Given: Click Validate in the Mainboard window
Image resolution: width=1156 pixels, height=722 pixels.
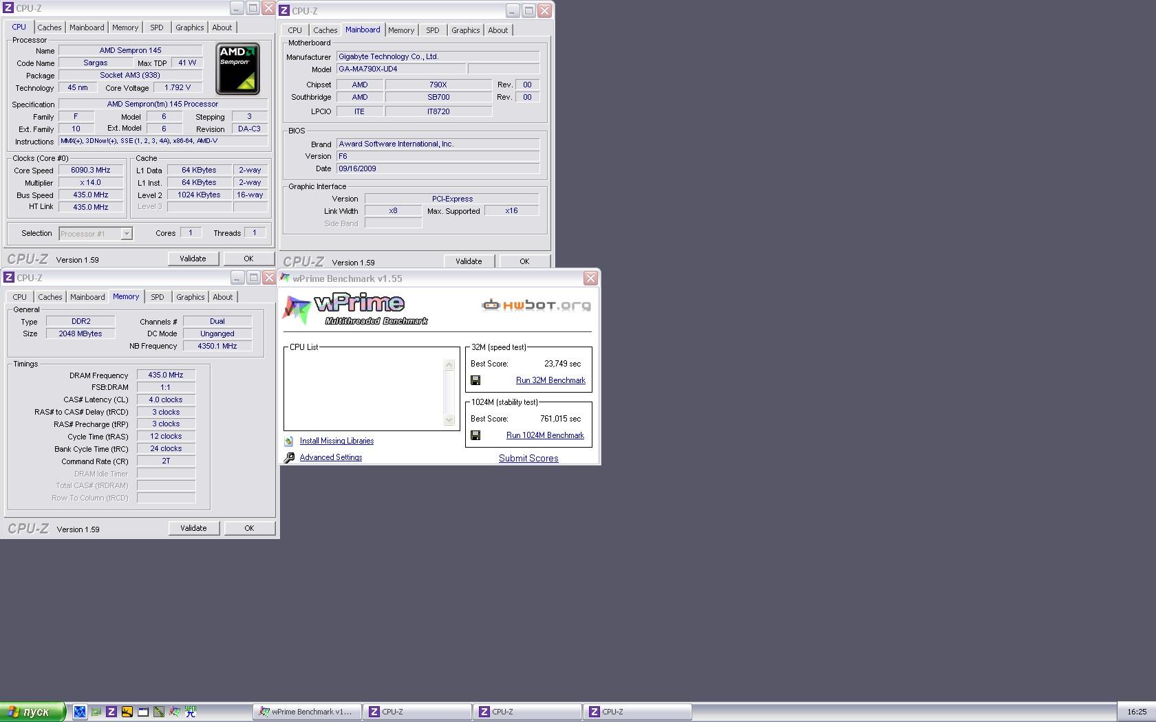Looking at the screenshot, I should click(x=469, y=261).
